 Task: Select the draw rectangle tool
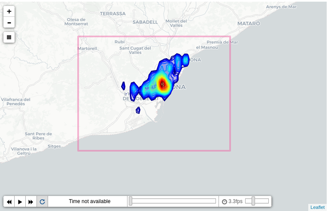click(x=9, y=37)
